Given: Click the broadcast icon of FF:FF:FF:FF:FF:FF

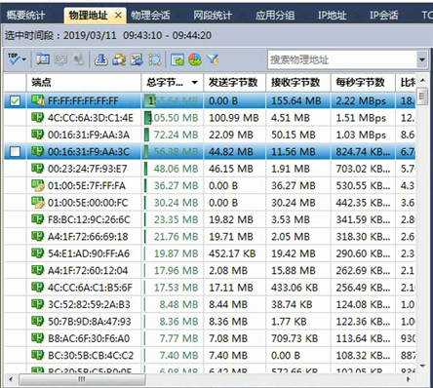Looking at the screenshot, I should pos(37,100).
